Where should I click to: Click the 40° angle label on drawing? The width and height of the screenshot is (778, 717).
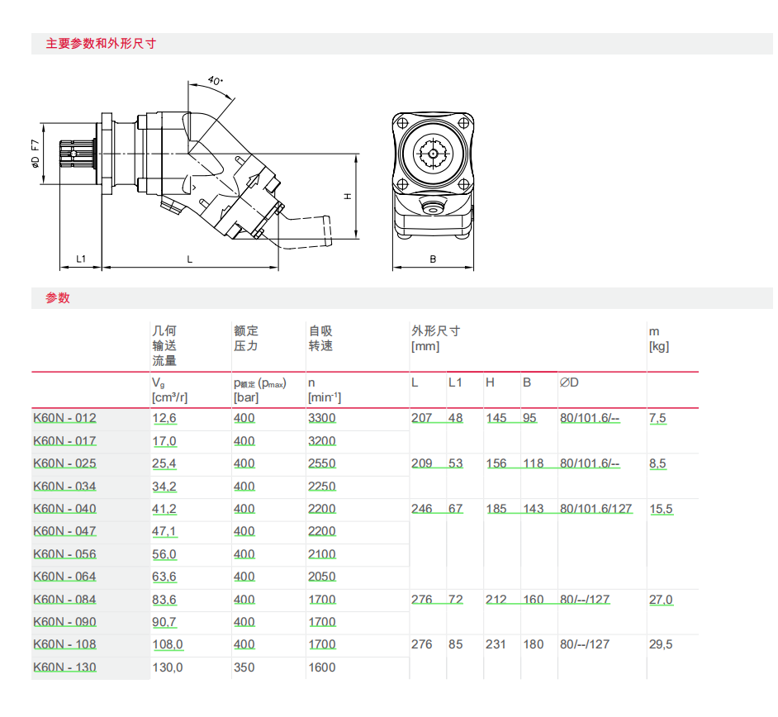[215, 81]
